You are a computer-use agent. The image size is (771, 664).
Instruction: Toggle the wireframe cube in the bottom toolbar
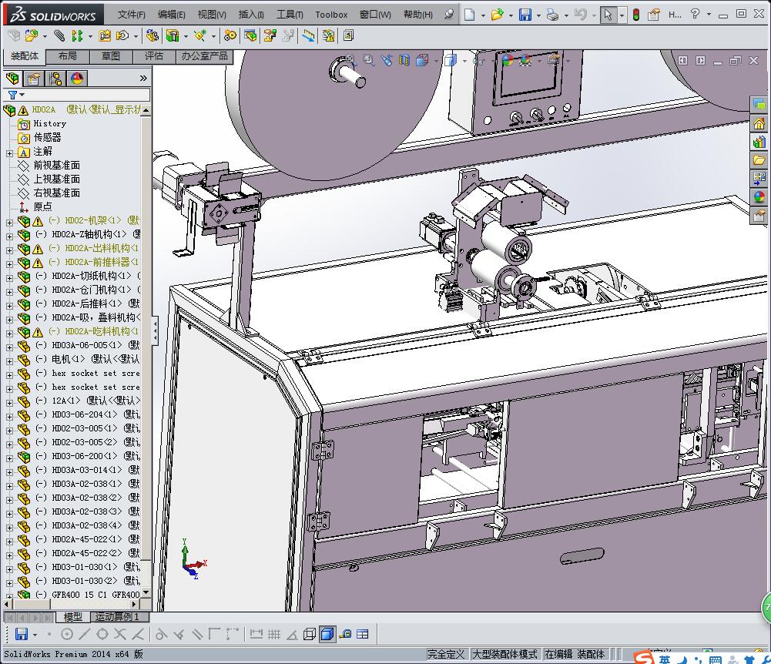pyautogui.click(x=310, y=634)
